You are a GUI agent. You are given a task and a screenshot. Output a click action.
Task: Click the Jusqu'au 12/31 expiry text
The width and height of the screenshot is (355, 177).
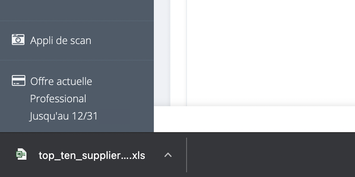(x=64, y=116)
